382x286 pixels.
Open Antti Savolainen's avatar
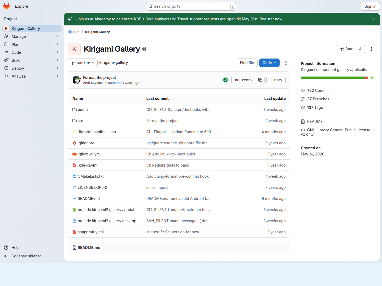pos(77,80)
